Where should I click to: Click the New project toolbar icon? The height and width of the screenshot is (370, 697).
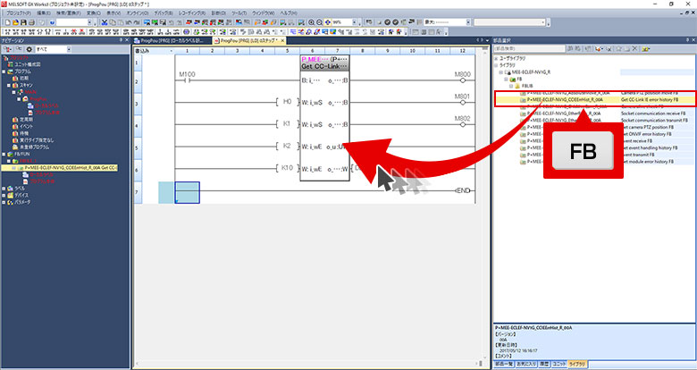tap(6, 21)
